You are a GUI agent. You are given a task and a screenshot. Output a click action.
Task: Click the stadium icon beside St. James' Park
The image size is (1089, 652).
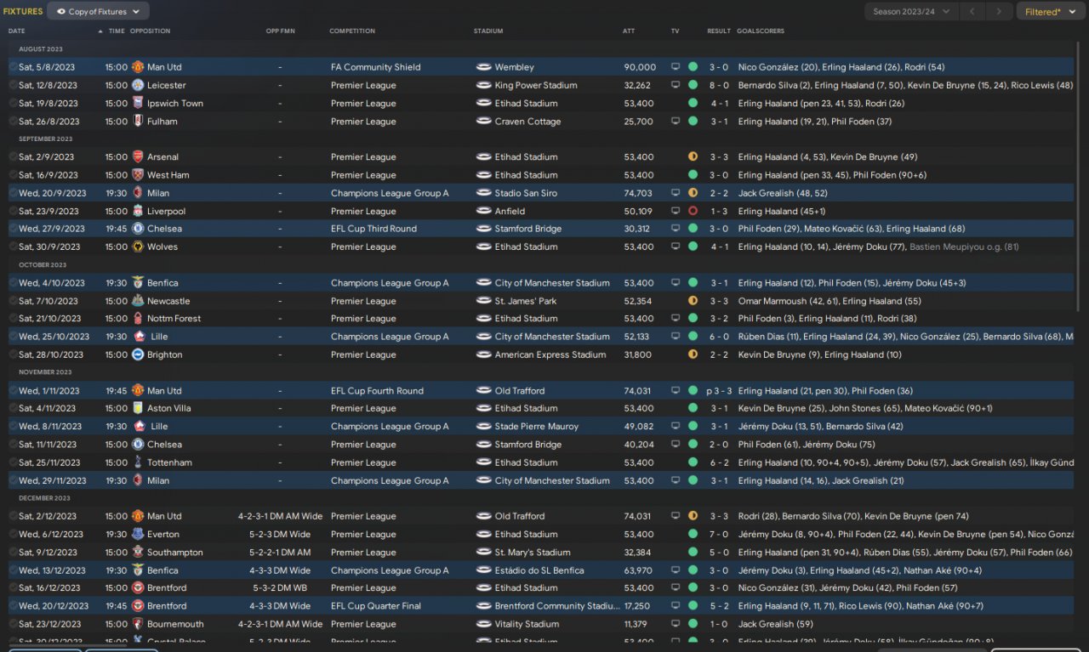pyautogui.click(x=484, y=301)
